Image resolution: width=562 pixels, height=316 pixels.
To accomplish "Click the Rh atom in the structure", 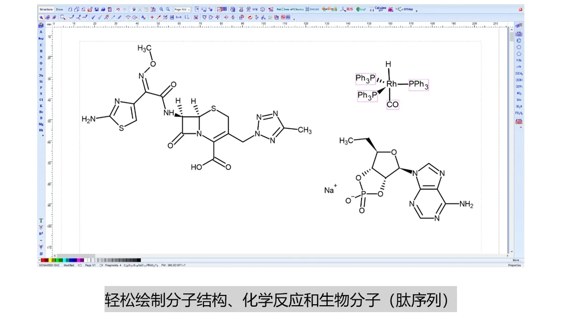I will (x=392, y=84).
